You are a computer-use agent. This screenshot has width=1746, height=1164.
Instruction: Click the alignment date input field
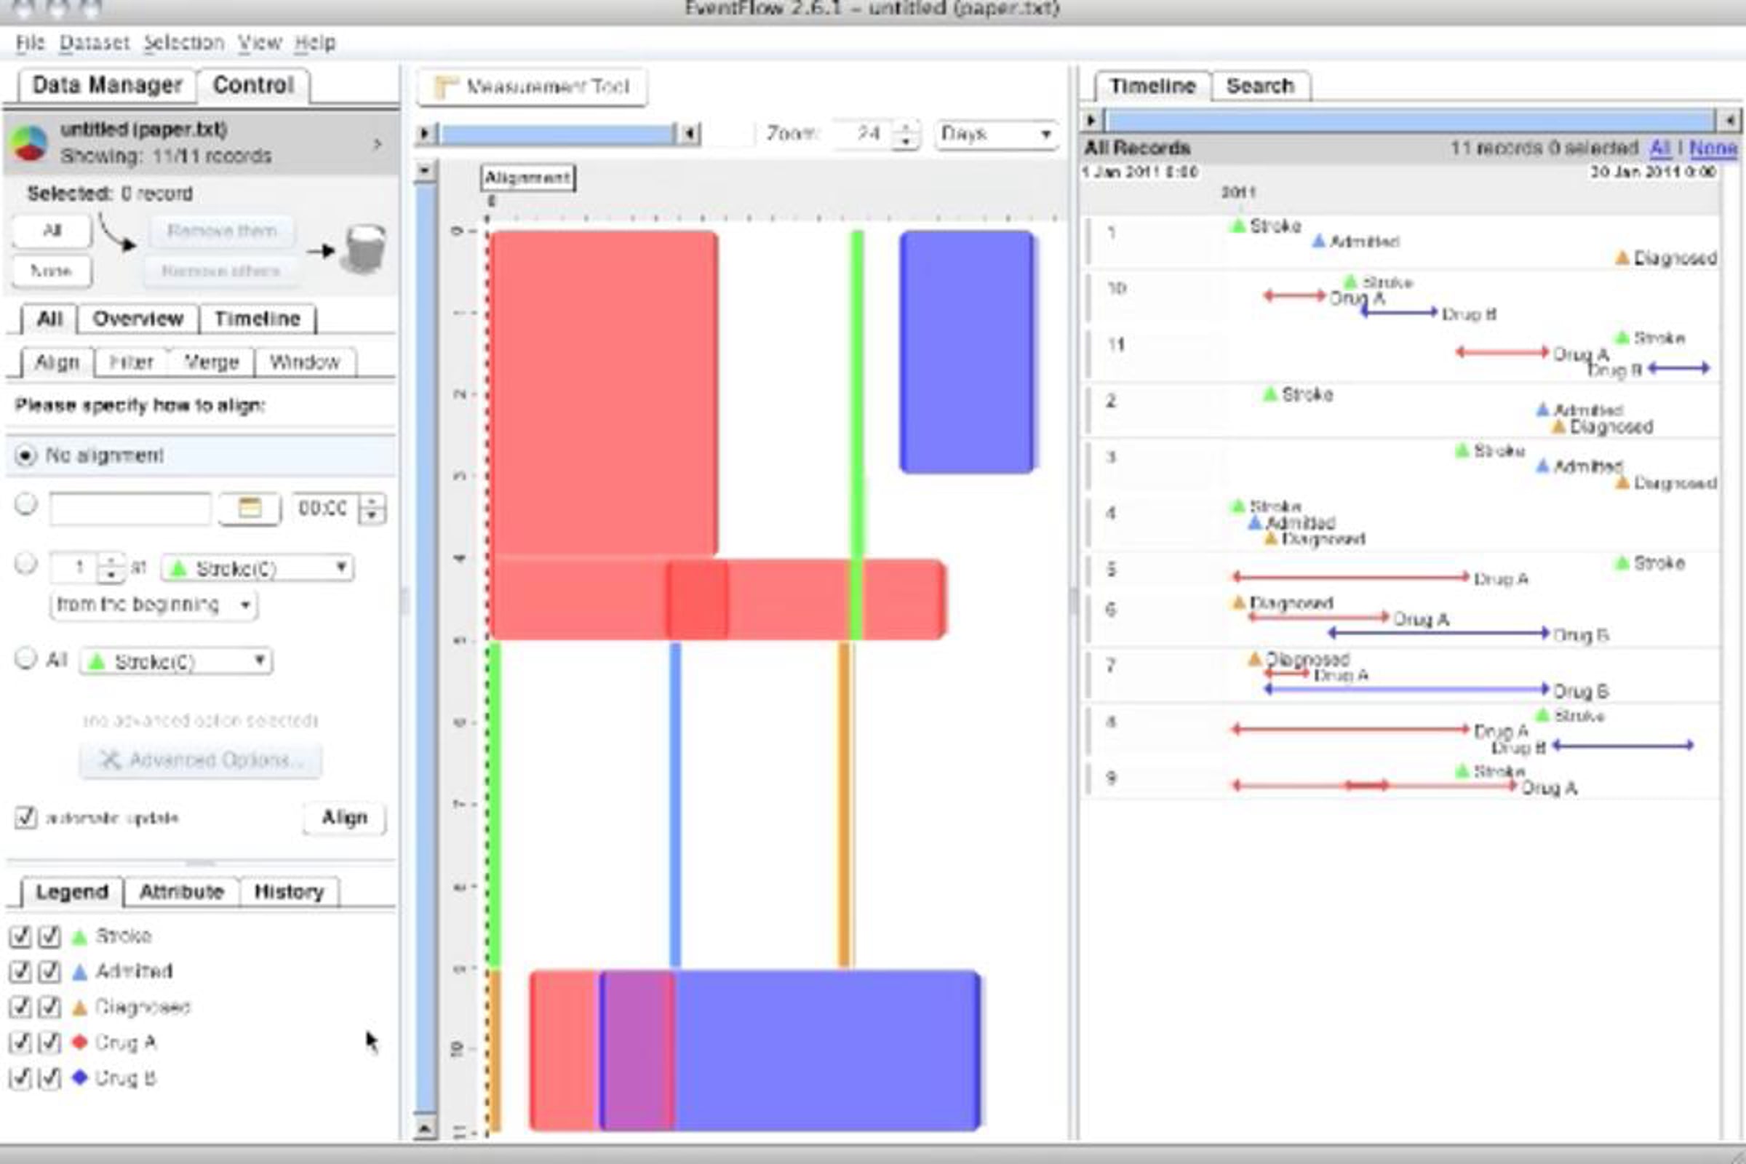click(130, 509)
